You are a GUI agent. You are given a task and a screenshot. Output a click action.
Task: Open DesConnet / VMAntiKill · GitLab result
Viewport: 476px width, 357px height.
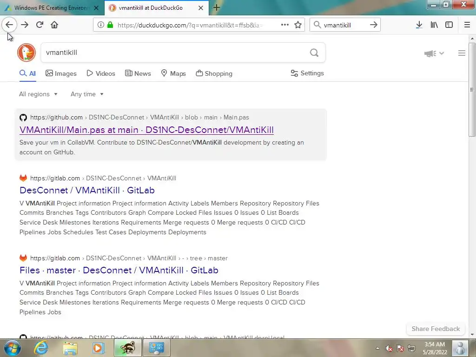coord(87,190)
